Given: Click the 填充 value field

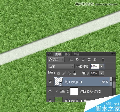Looking at the screenshot, I should click(95, 73).
